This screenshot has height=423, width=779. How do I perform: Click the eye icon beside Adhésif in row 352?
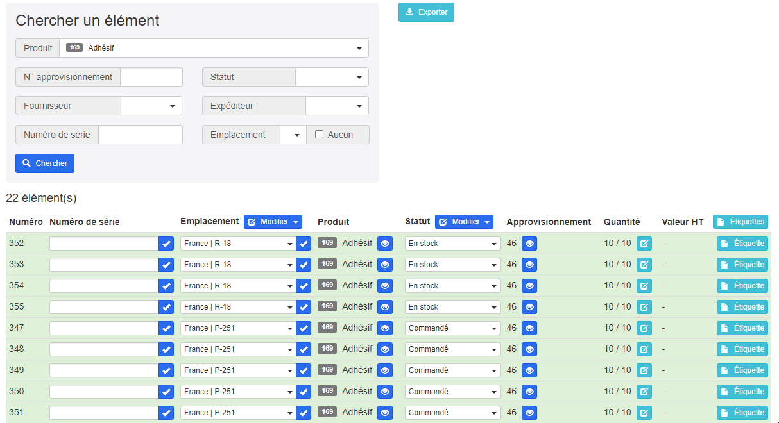(384, 244)
